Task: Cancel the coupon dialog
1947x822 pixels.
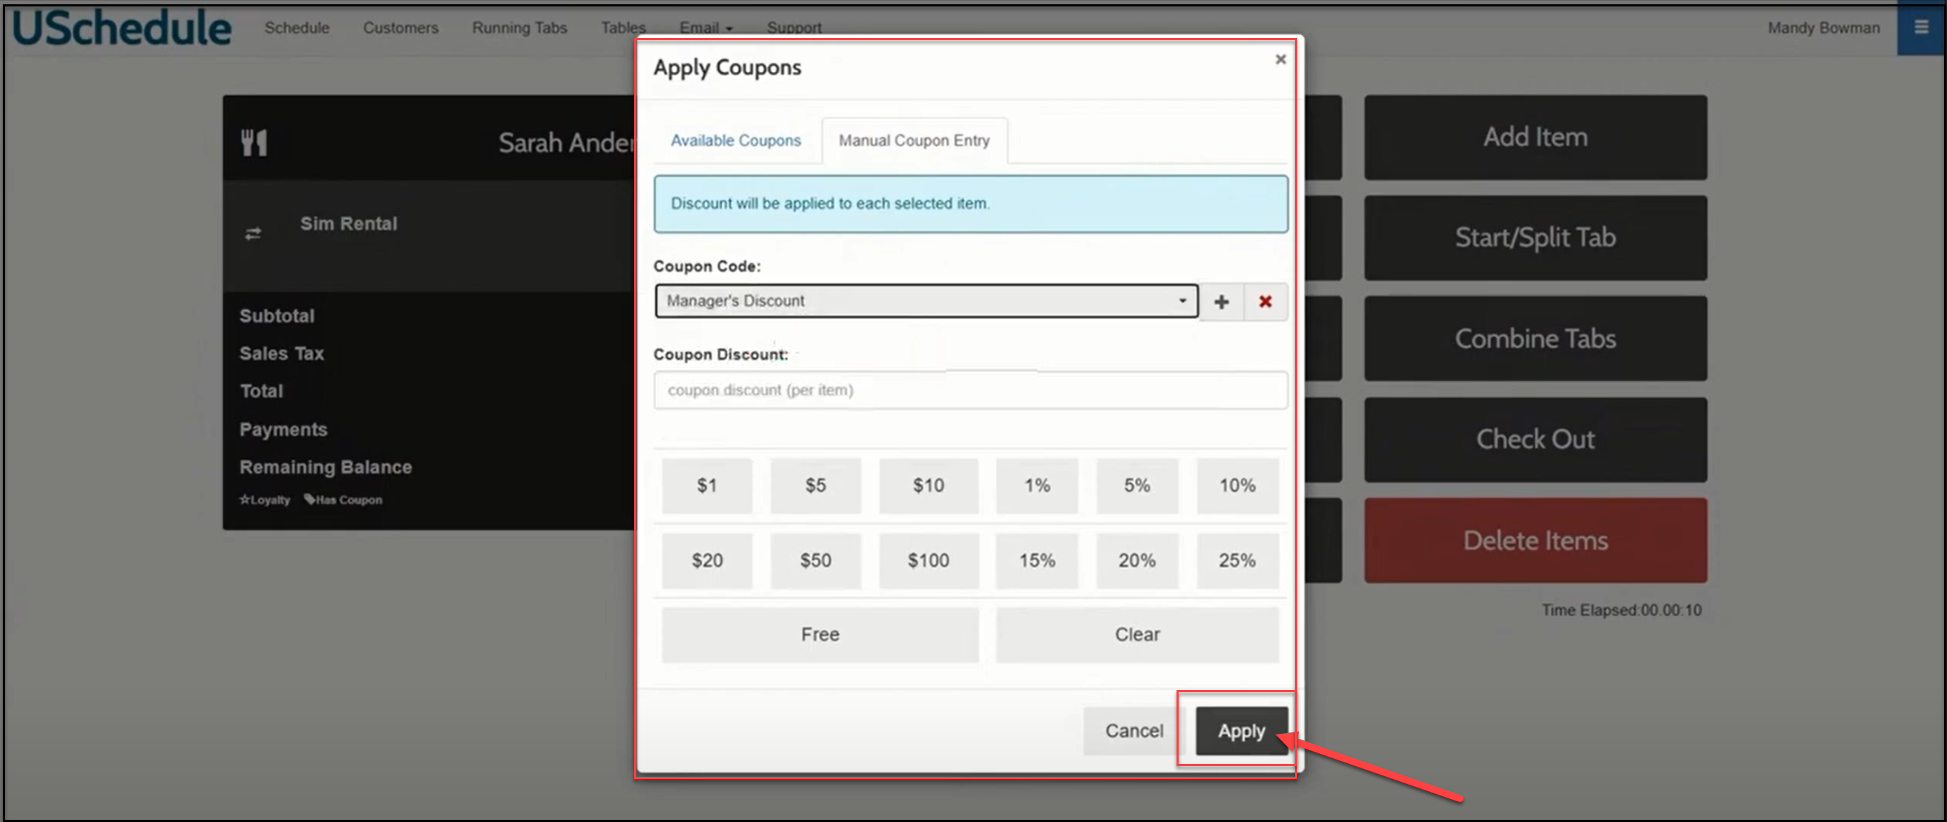Action: point(1133,731)
